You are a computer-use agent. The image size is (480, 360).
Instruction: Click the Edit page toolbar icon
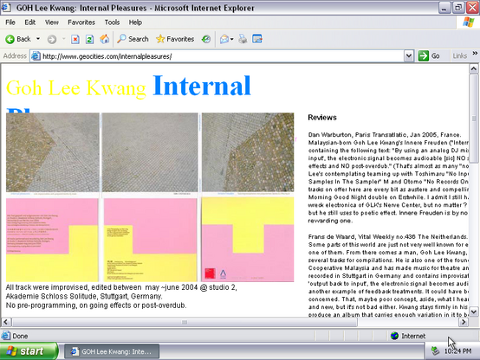click(x=257, y=39)
